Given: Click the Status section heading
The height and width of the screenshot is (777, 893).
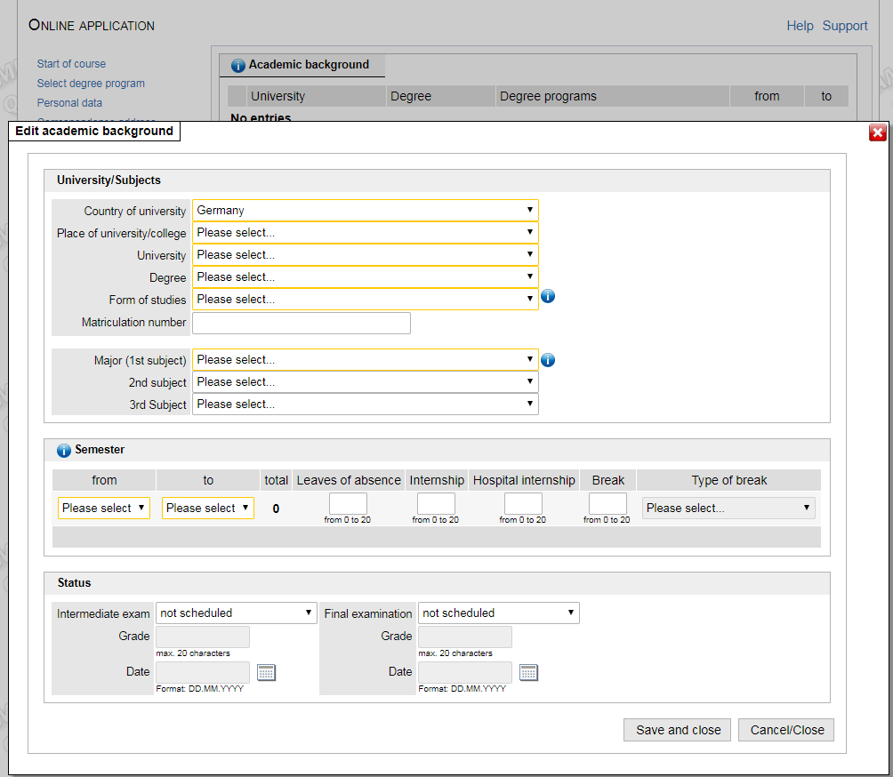Looking at the screenshot, I should (x=74, y=583).
